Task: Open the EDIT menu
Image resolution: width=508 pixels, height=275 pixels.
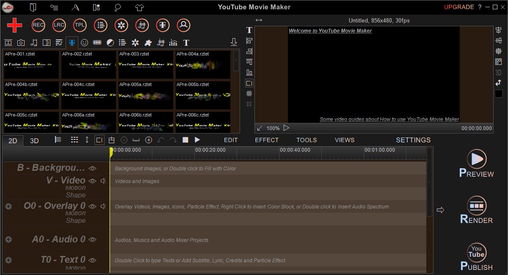Action: point(231,140)
